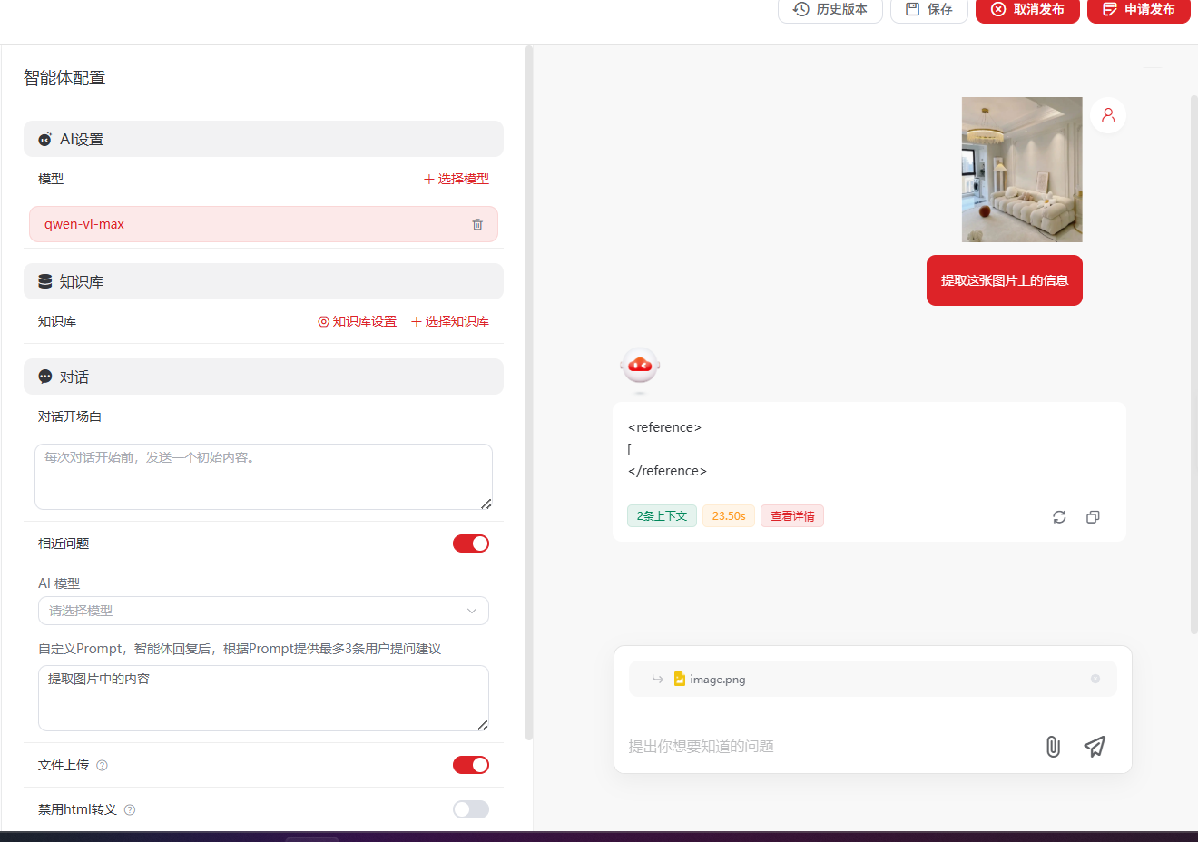
Task: Click 选择模型 link
Action: coord(457,179)
